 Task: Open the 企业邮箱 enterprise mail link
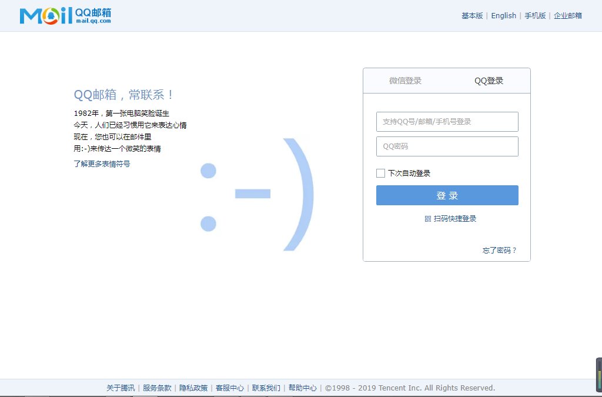(x=567, y=15)
